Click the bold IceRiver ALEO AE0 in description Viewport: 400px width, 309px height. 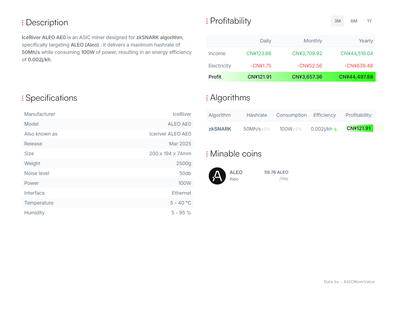click(44, 37)
